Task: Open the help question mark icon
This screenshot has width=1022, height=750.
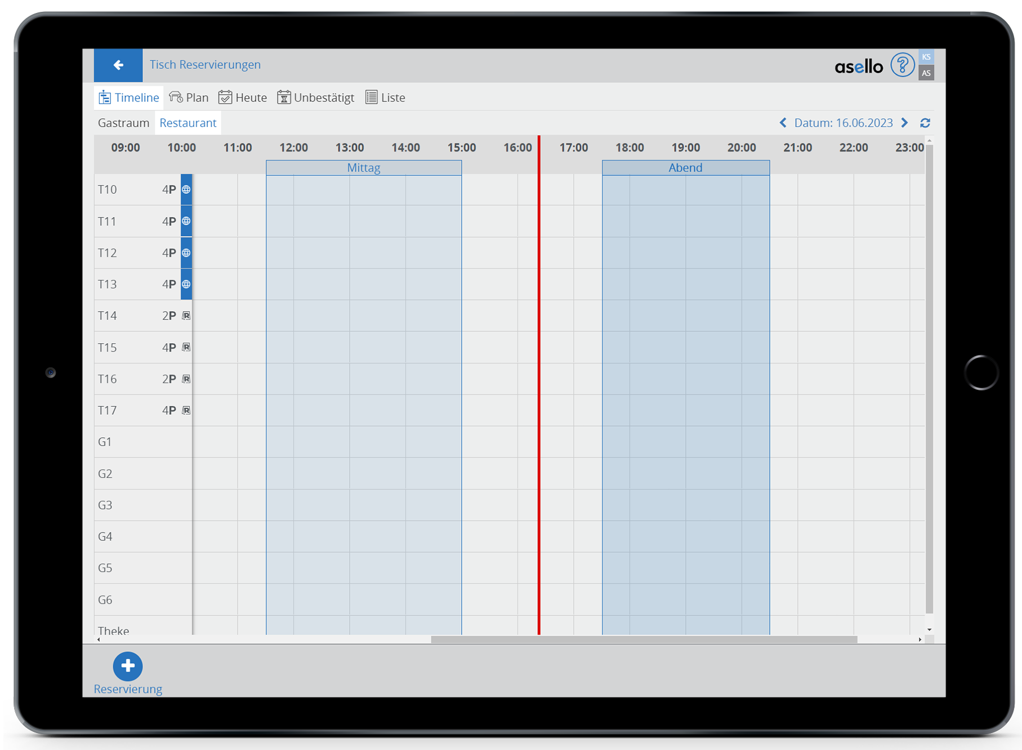Action: tap(902, 65)
